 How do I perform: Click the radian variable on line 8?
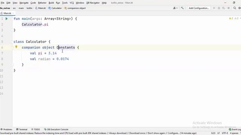tap(44, 59)
